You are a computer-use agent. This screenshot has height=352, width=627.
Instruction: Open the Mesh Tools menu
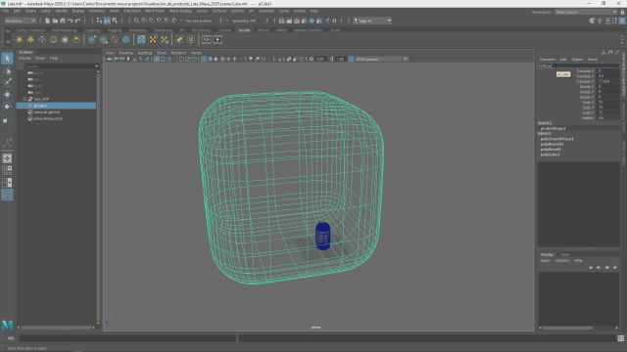tap(155, 11)
